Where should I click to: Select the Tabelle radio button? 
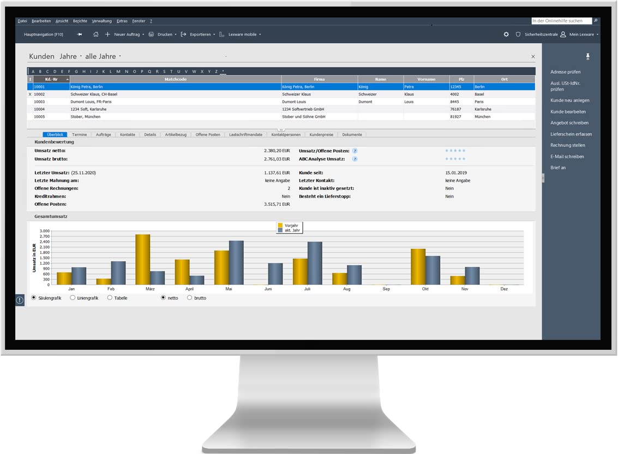click(x=110, y=298)
